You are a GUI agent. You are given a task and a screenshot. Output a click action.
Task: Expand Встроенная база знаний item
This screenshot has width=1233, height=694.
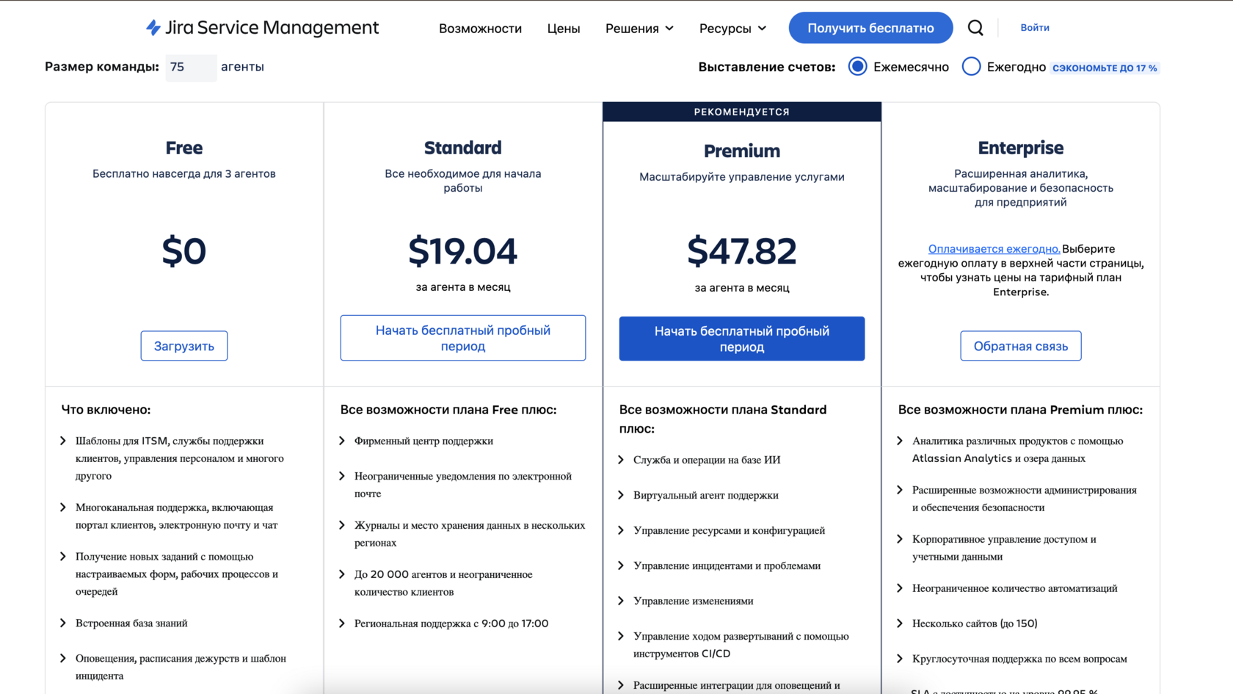pos(125,623)
